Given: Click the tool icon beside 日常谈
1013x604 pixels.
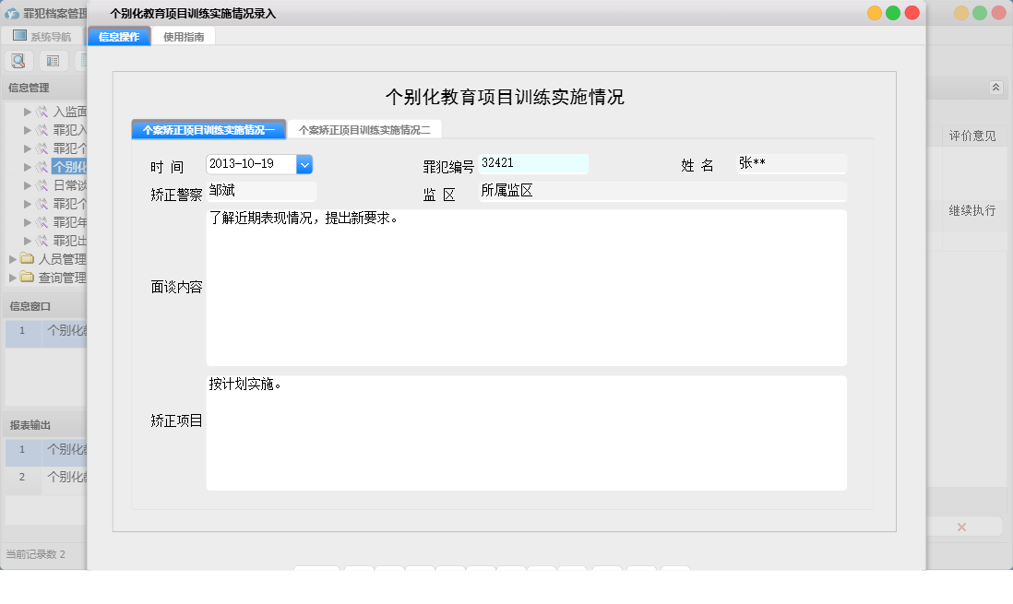Looking at the screenshot, I should 42,185.
